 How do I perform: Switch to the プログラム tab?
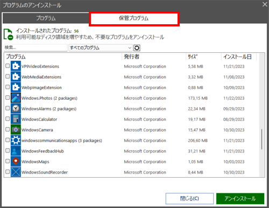[46, 18]
